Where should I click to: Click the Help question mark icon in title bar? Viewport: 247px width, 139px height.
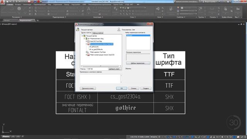[x=228, y=2]
